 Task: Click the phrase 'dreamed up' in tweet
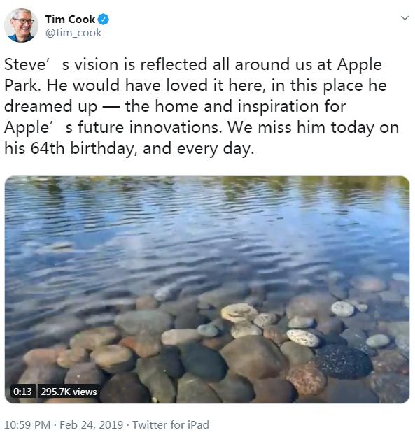51,106
